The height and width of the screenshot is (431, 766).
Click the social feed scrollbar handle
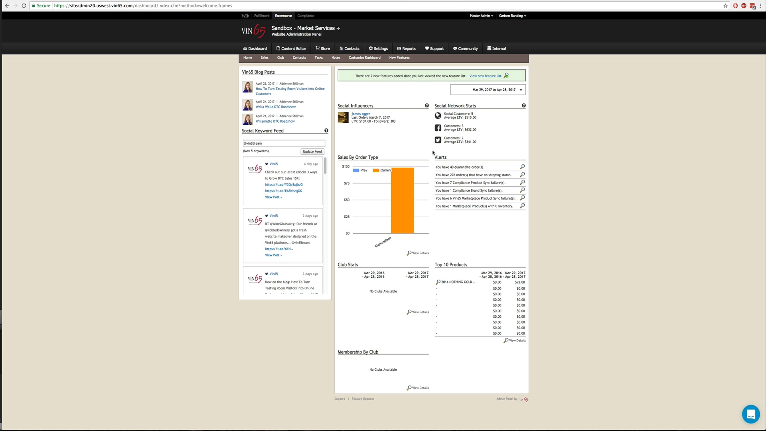coord(325,166)
